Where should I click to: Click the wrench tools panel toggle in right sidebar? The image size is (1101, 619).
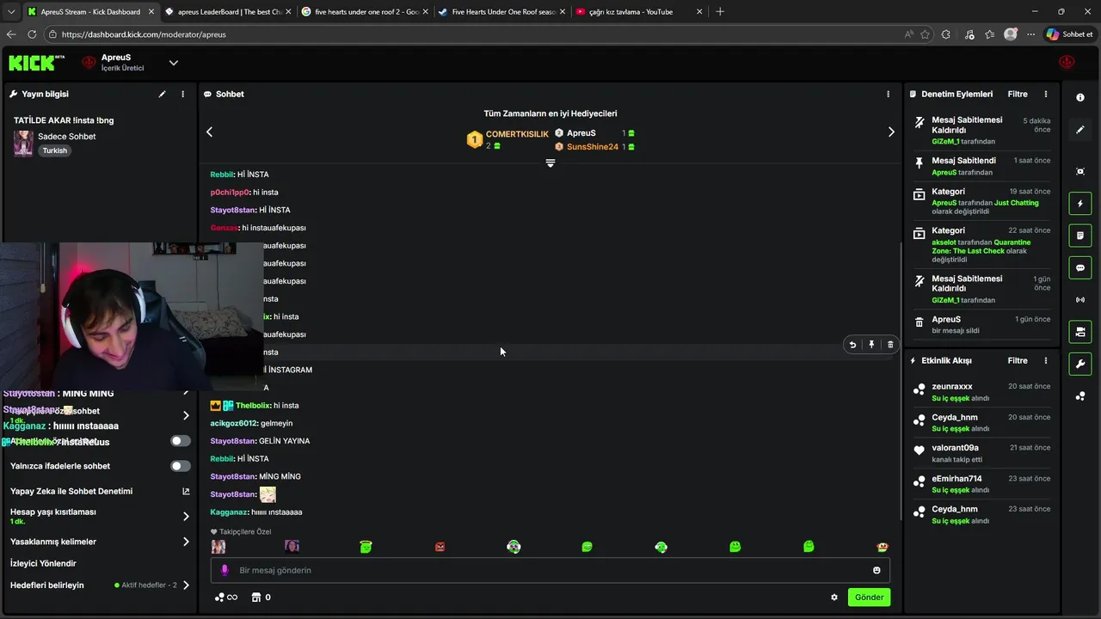click(1080, 364)
